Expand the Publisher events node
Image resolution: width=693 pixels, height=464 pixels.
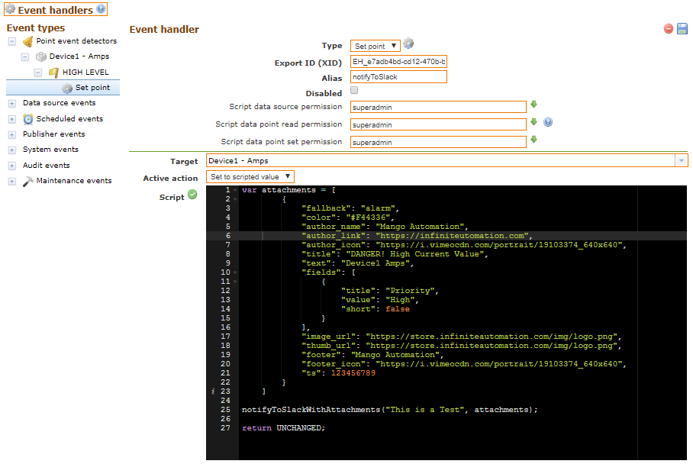point(12,135)
